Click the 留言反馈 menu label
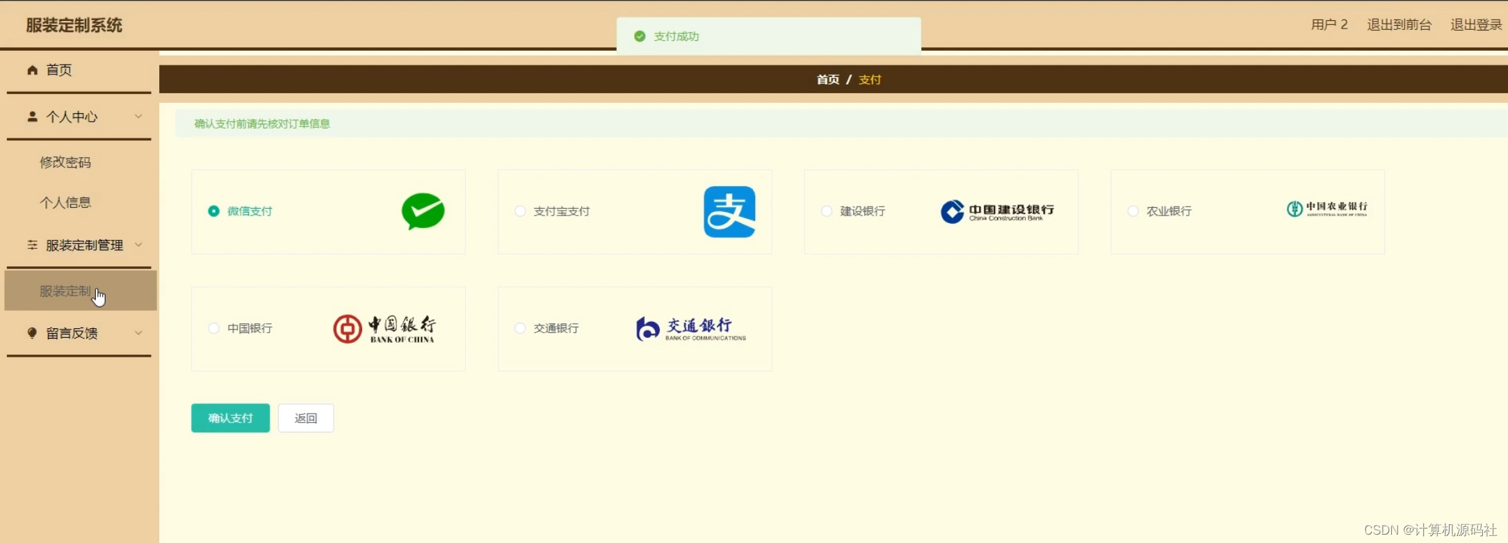1508x543 pixels. 72,334
